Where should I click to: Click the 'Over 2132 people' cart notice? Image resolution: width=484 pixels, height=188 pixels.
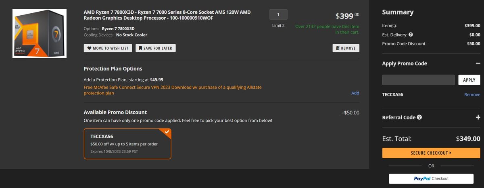(x=327, y=29)
